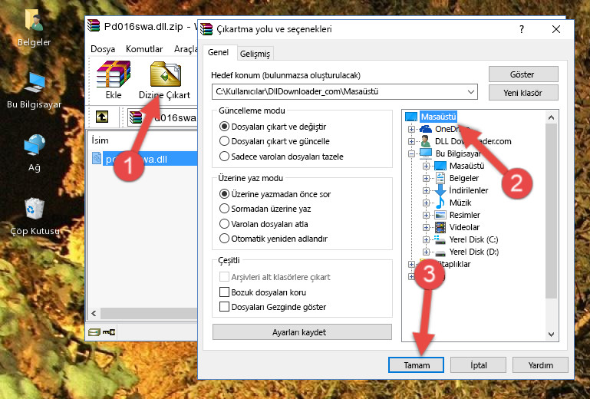Click Bu Bilgisayar computer icon in tree
The height and width of the screenshot is (399, 590).
[426, 153]
